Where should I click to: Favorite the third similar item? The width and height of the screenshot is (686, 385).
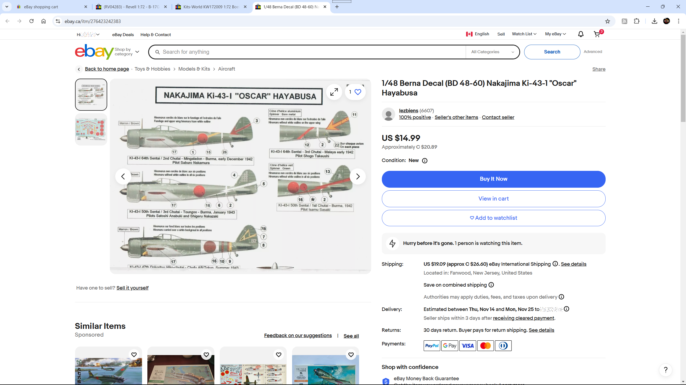(279, 355)
